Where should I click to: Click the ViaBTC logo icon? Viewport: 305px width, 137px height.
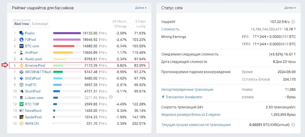(21, 85)
